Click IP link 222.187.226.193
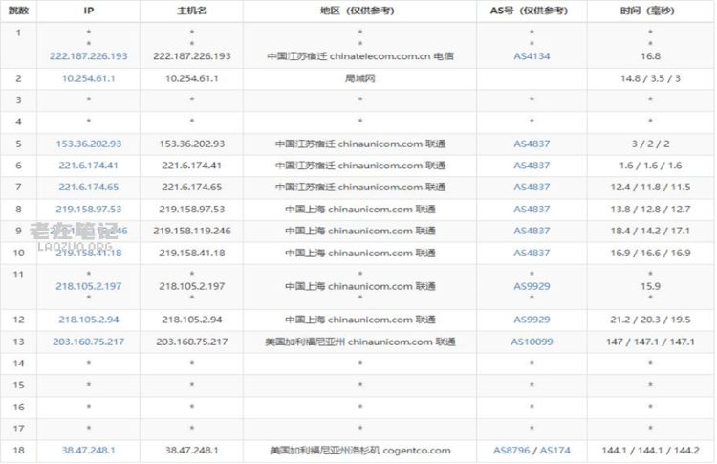This screenshot has width=717, height=464. 88,56
